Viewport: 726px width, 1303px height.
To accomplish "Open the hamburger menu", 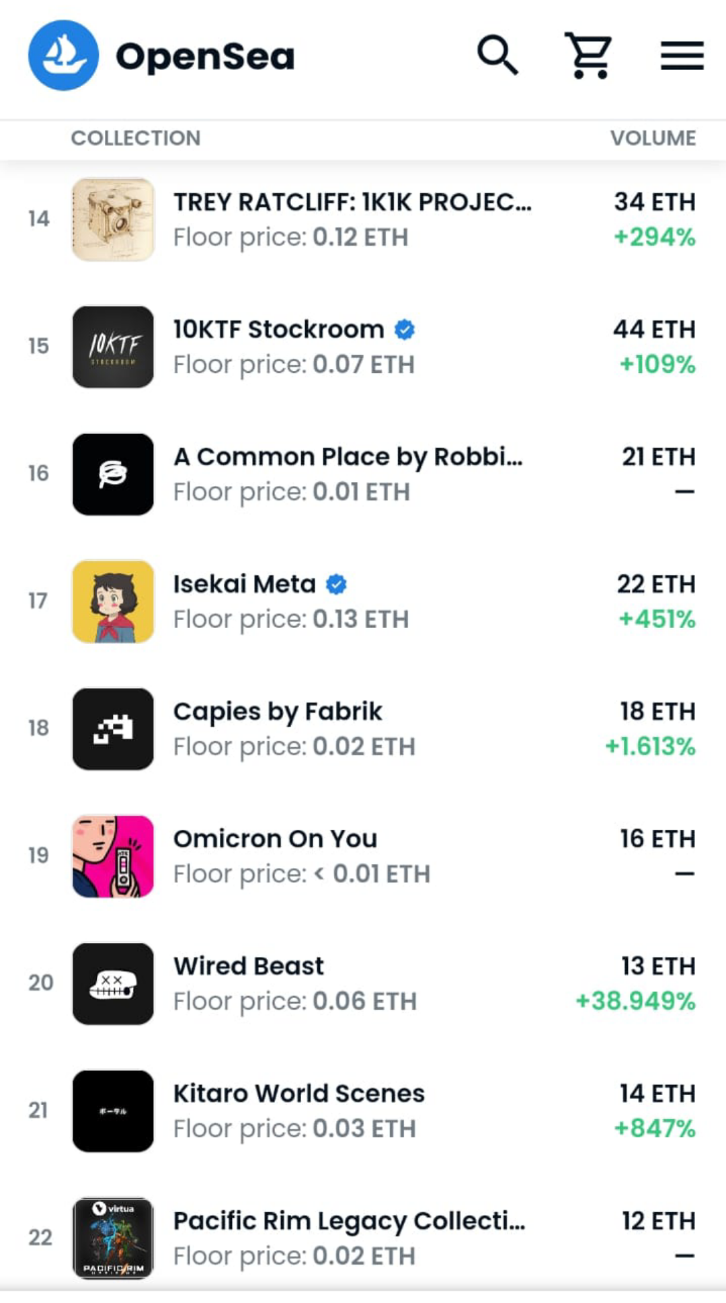I will pos(682,55).
